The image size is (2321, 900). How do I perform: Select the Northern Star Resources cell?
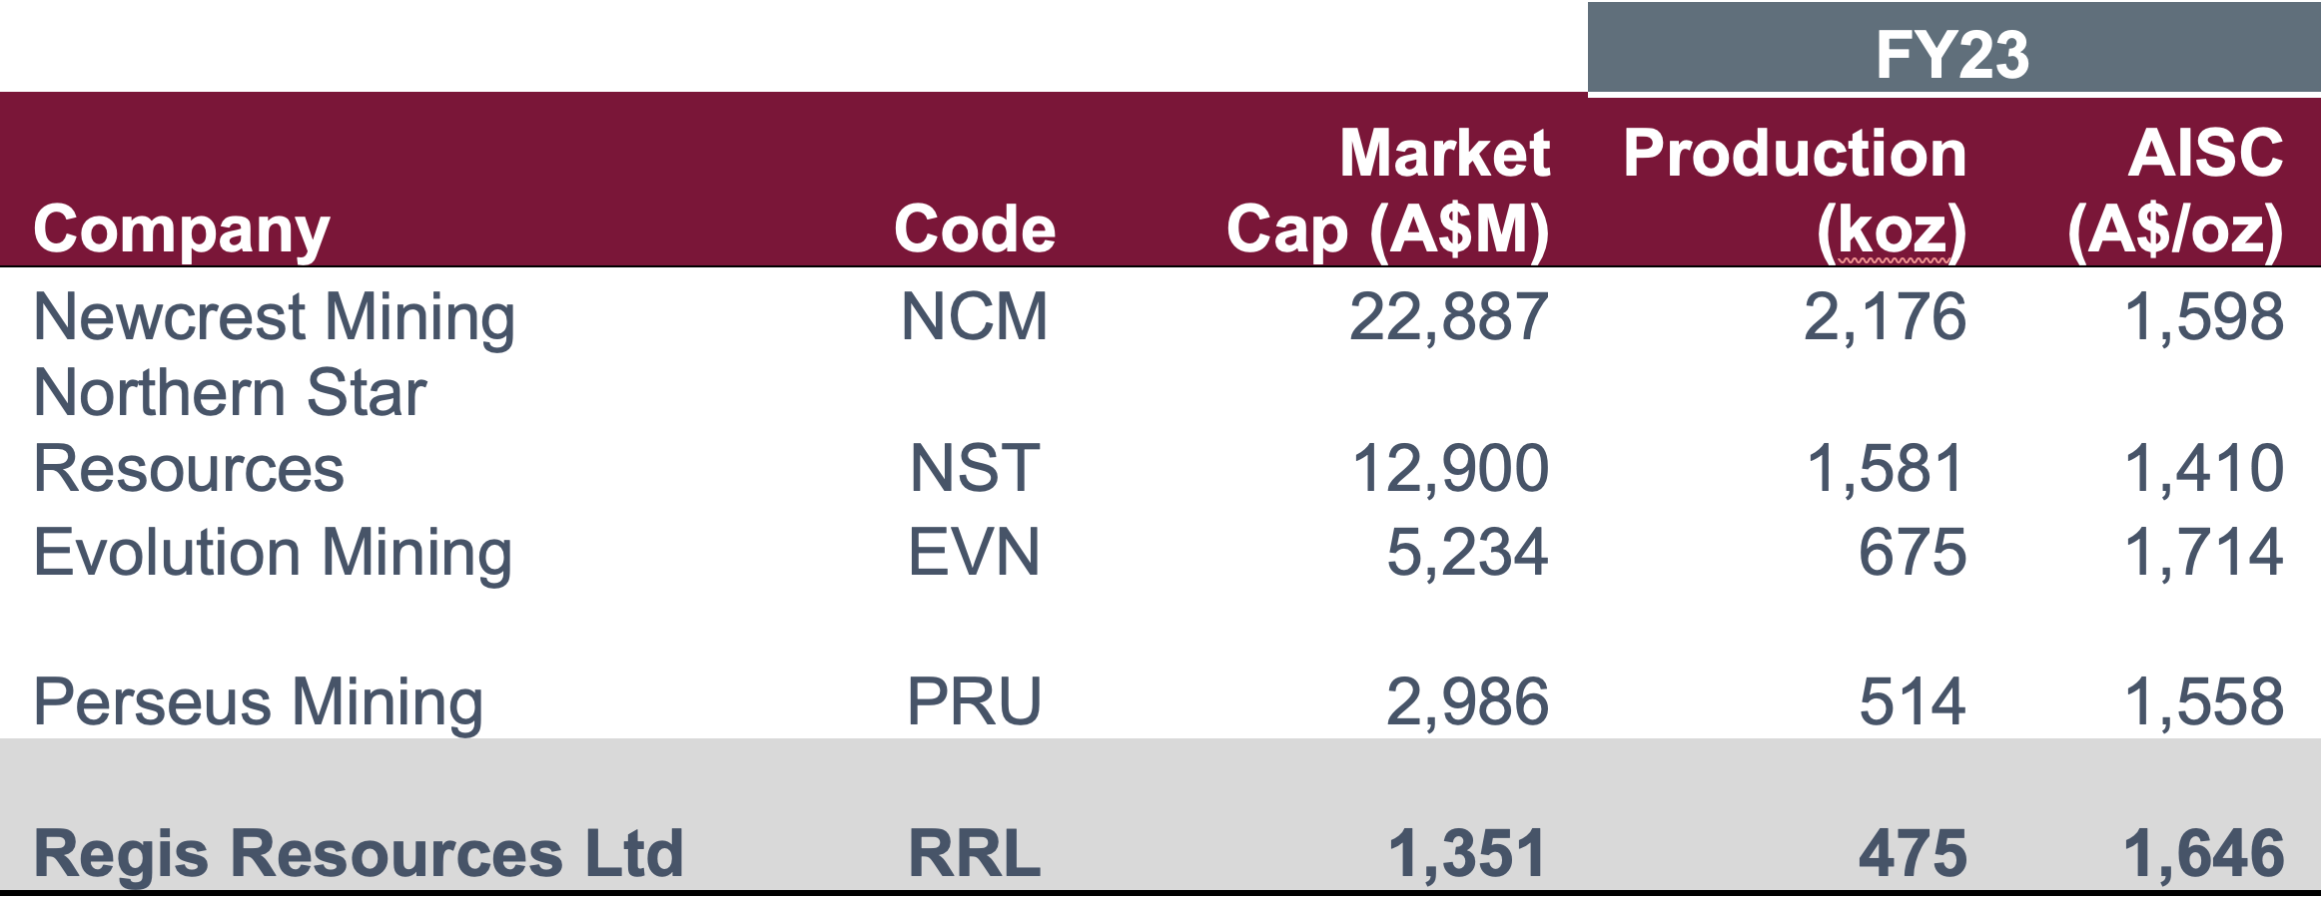coord(230,430)
